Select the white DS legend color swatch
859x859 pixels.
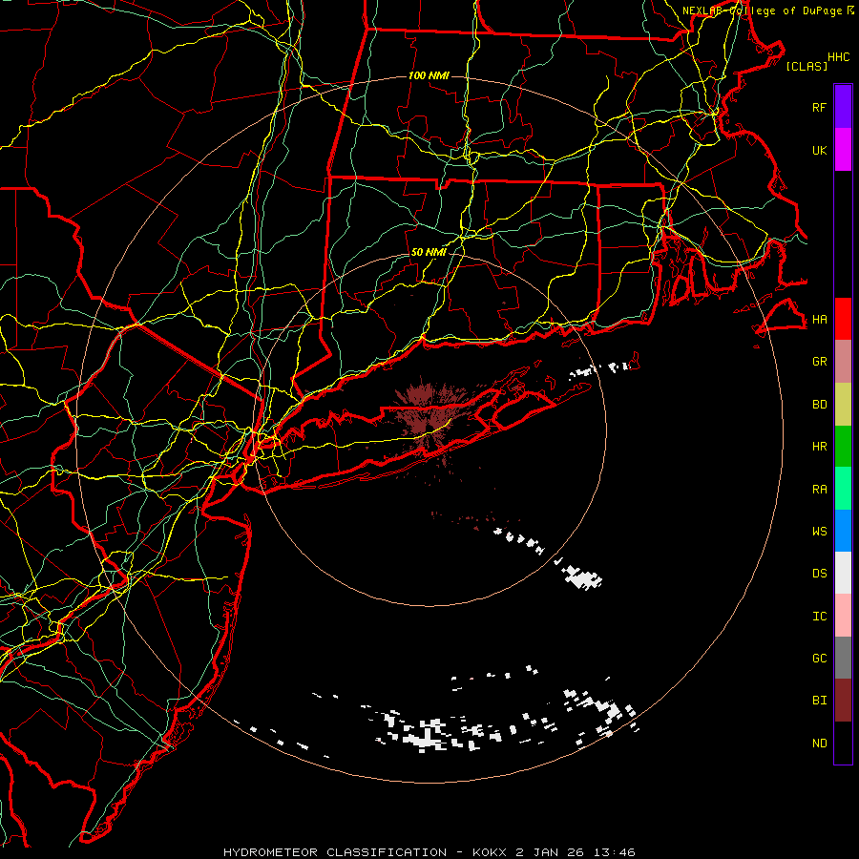(843, 573)
